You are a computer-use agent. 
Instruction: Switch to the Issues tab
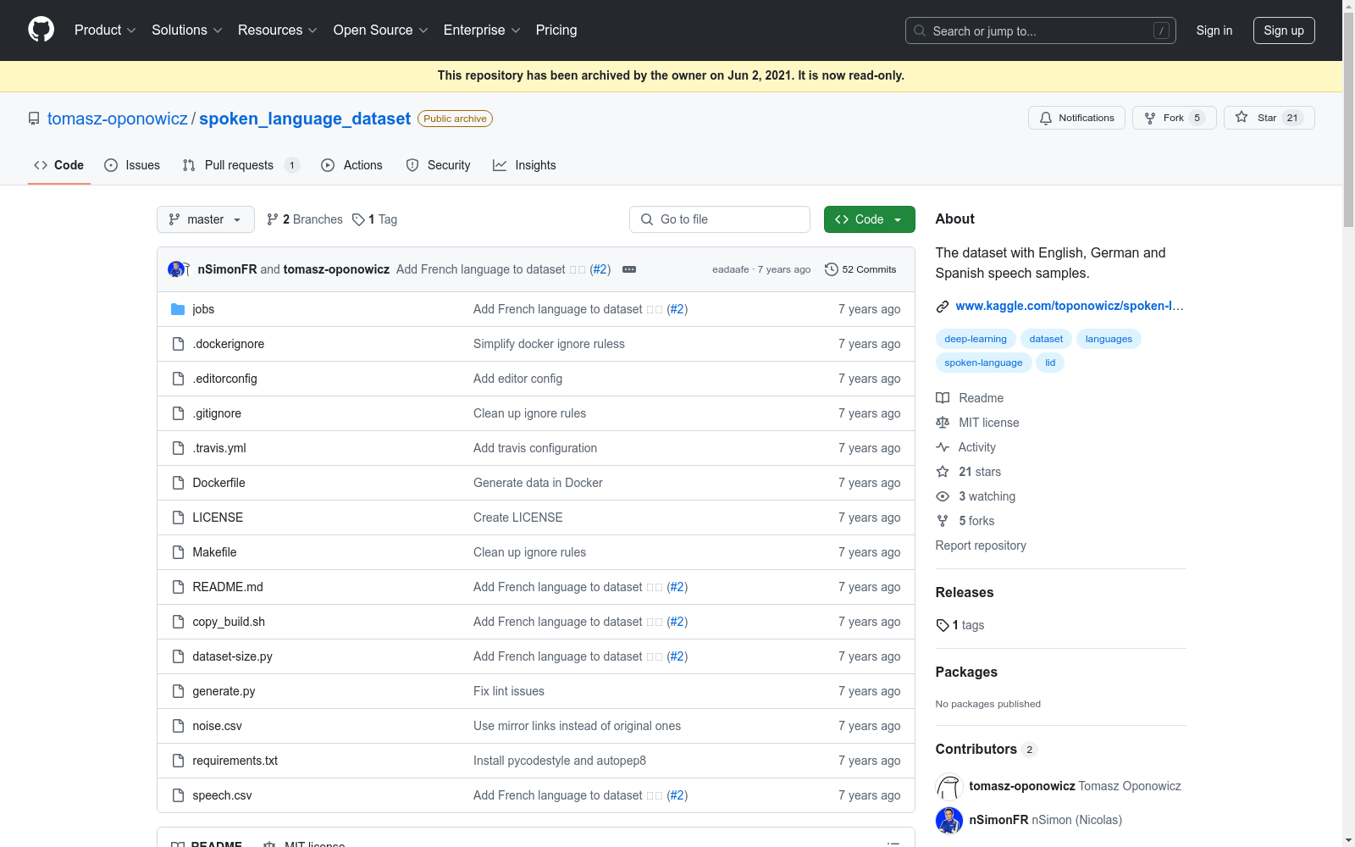coord(132,165)
